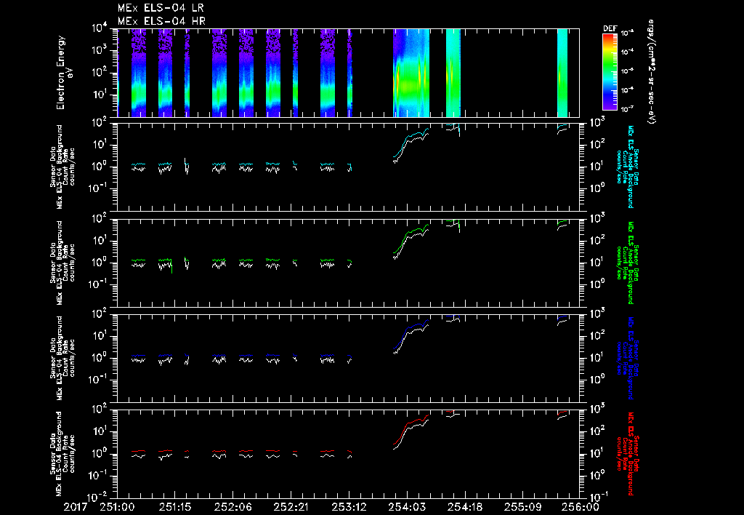Click the red anode background label text
The width and height of the screenshot is (744, 515).
click(627, 454)
